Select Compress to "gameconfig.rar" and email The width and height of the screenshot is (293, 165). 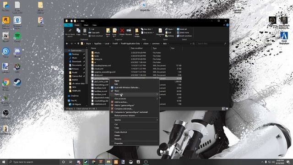[131, 112]
